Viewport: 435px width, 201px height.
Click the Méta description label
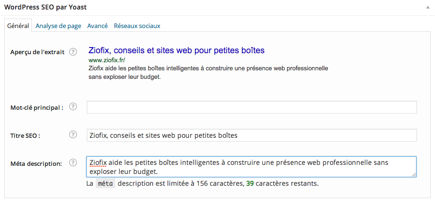36,163
